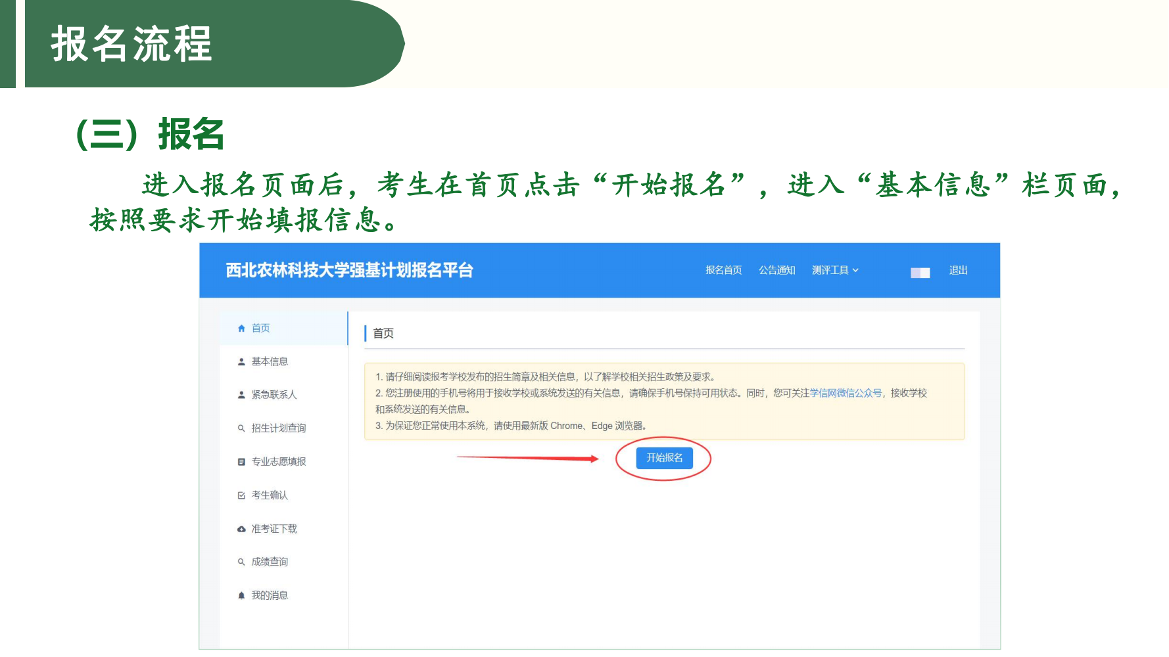Click the home icon beside 首页
Viewport: 1169px width, 657px height.
pos(241,328)
